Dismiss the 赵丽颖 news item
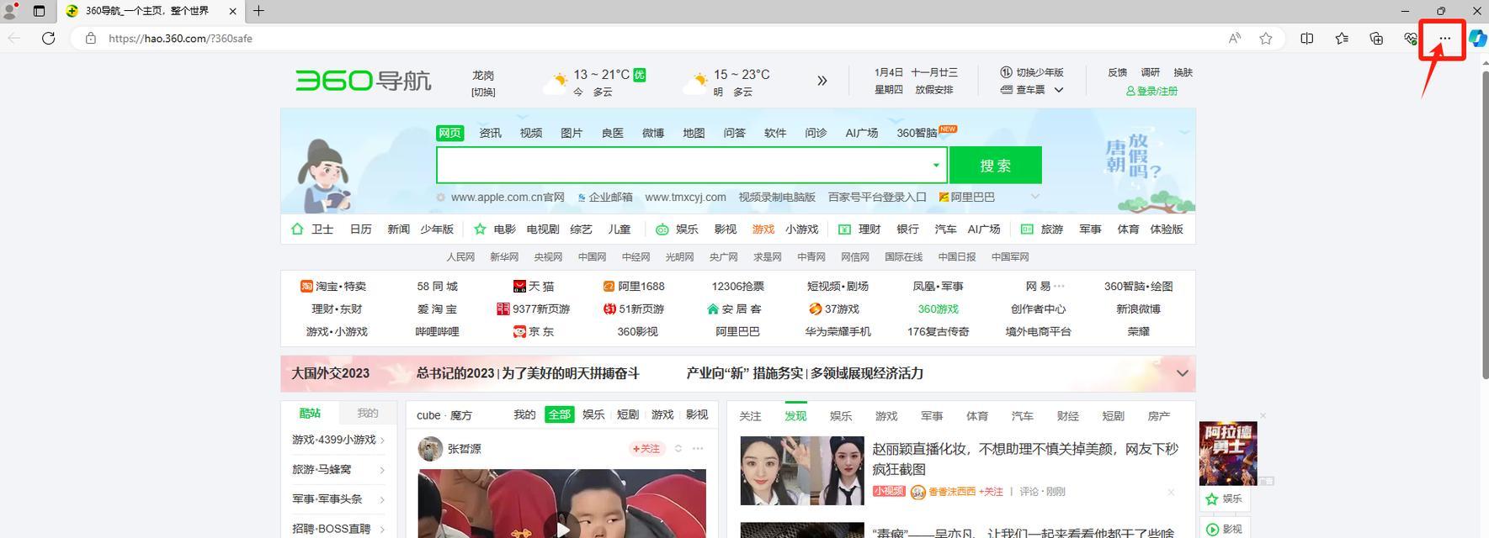The image size is (1489, 538). click(1171, 492)
